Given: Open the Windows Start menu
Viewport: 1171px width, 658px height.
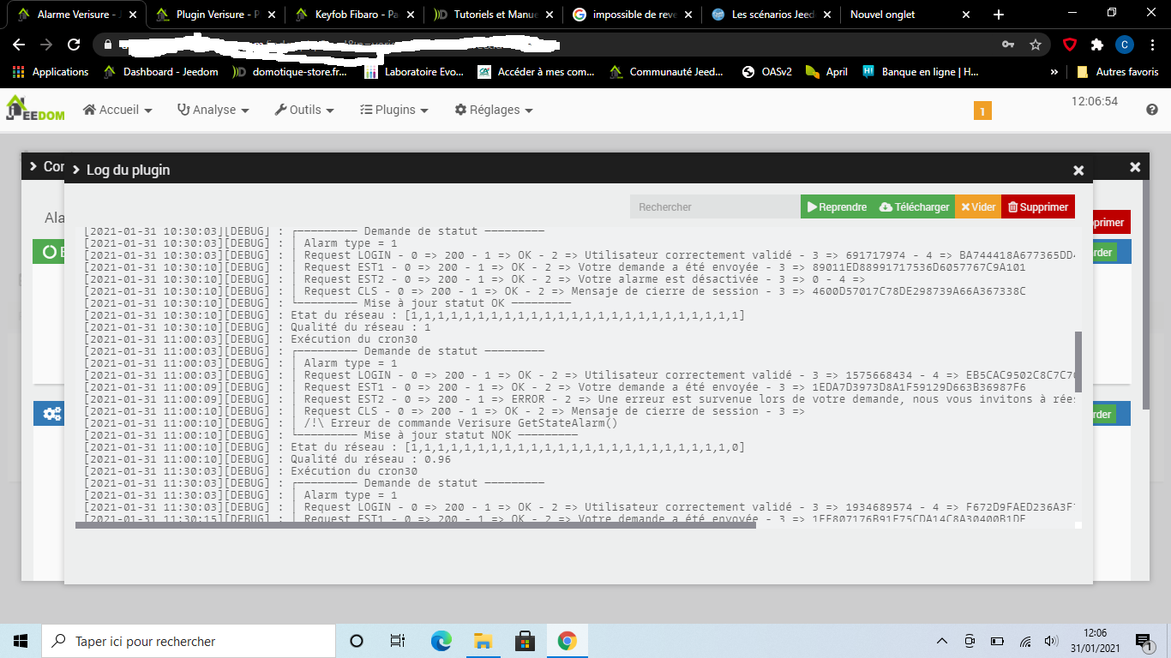Looking at the screenshot, I should click(x=21, y=641).
